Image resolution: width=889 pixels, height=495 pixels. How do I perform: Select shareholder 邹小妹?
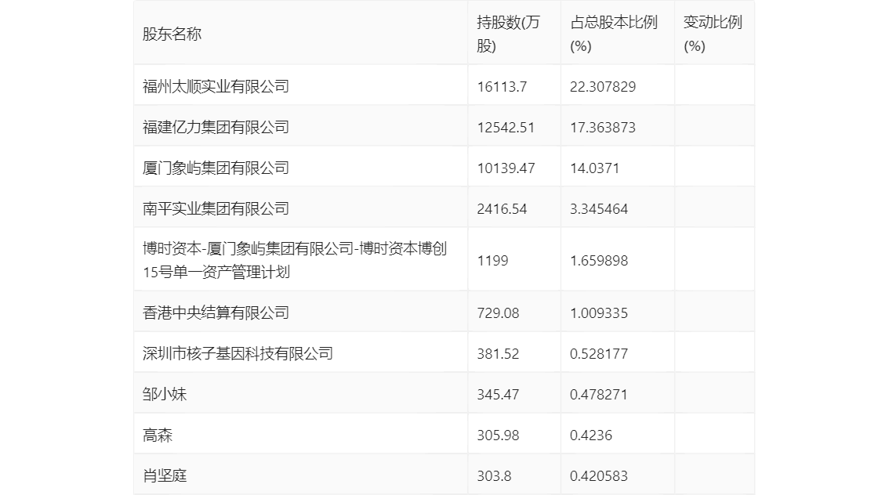[x=165, y=394]
